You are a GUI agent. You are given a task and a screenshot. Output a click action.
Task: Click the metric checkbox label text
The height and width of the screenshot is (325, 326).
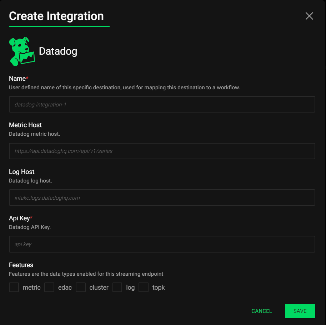tap(31, 287)
